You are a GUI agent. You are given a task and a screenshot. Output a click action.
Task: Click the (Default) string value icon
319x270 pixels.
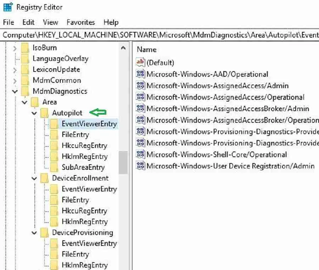click(x=141, y=63)
